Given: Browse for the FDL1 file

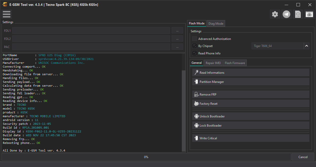Looking at the screenshot, I should point(177,31).
